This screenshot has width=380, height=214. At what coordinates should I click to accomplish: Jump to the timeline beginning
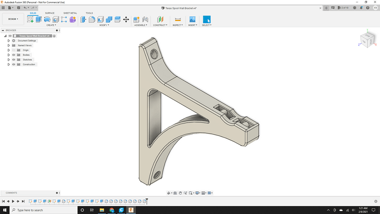(3, 201)
